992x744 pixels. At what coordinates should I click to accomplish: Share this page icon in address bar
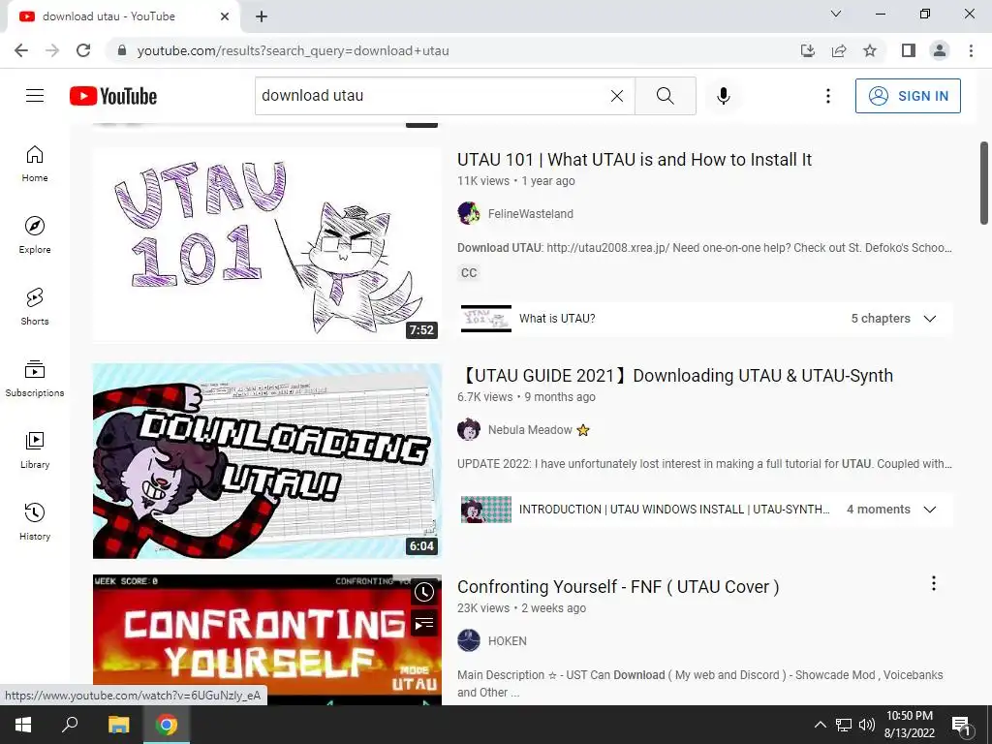(x=839, y=50)
